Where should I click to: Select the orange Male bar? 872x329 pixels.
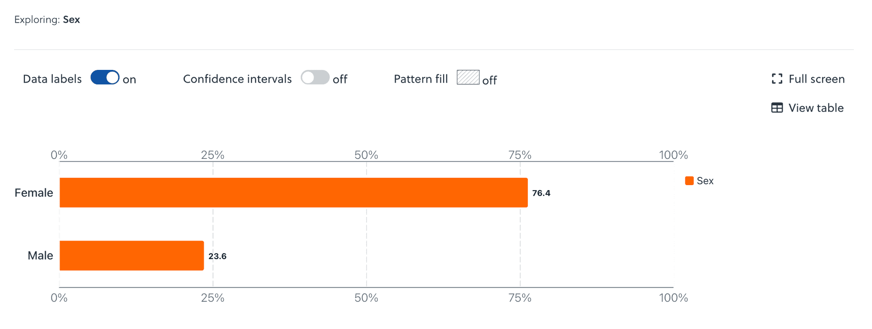point(132,255)
